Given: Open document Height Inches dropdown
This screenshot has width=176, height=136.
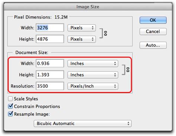Looking at the screenshot, I should 93,75.
